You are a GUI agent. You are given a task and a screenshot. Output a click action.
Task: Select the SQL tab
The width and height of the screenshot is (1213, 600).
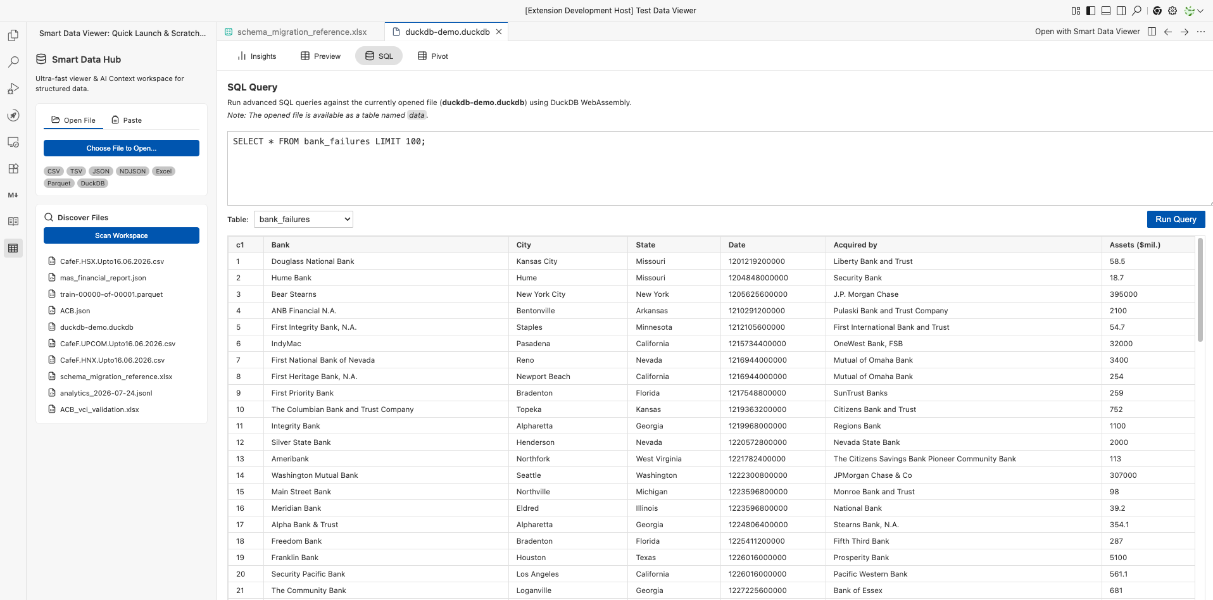379,56
